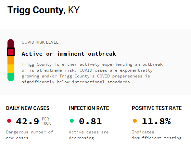Click the orange Positive Test Rate dot
Image resolution: width=191 pixels, height=151 pixels.
(135, 121)
